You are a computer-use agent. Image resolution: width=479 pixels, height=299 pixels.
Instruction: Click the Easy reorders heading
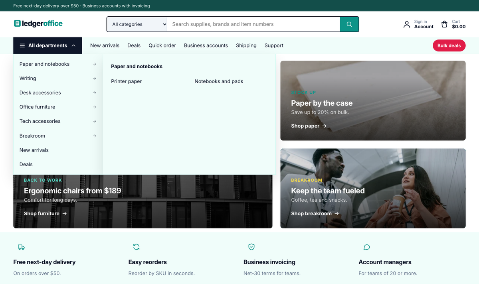point(147,262)
